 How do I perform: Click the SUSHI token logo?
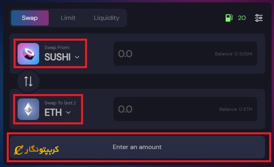(28, 54)
